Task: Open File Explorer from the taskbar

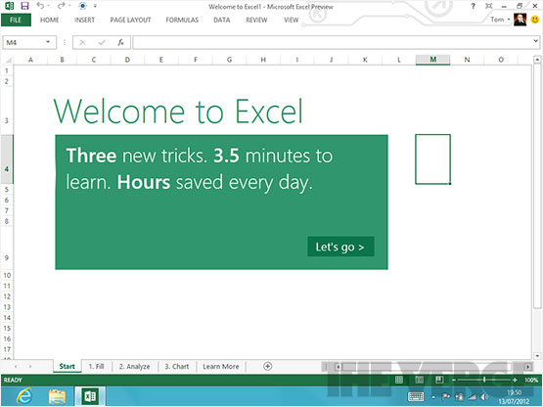Action: 57,396
